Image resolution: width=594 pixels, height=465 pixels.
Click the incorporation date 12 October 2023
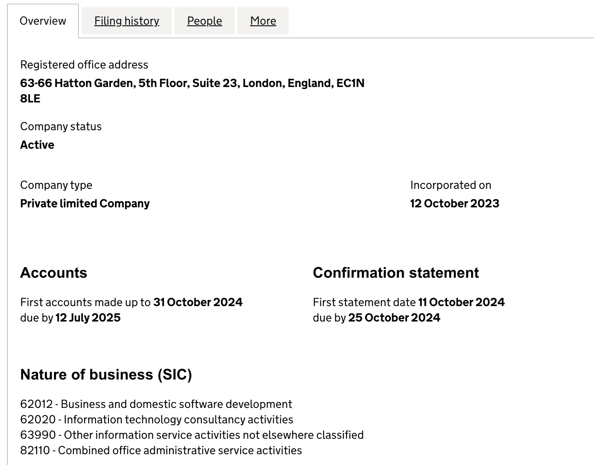pyautogui.click(x=454, y=204)
